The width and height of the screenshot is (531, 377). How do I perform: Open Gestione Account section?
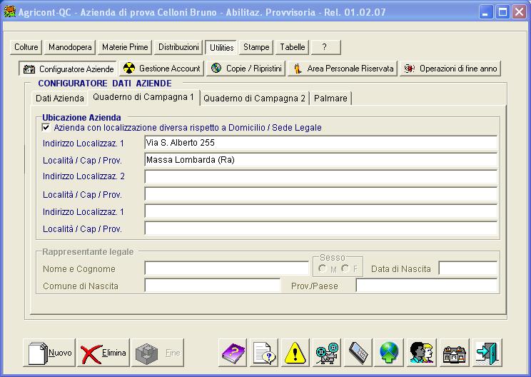[162, 69]
